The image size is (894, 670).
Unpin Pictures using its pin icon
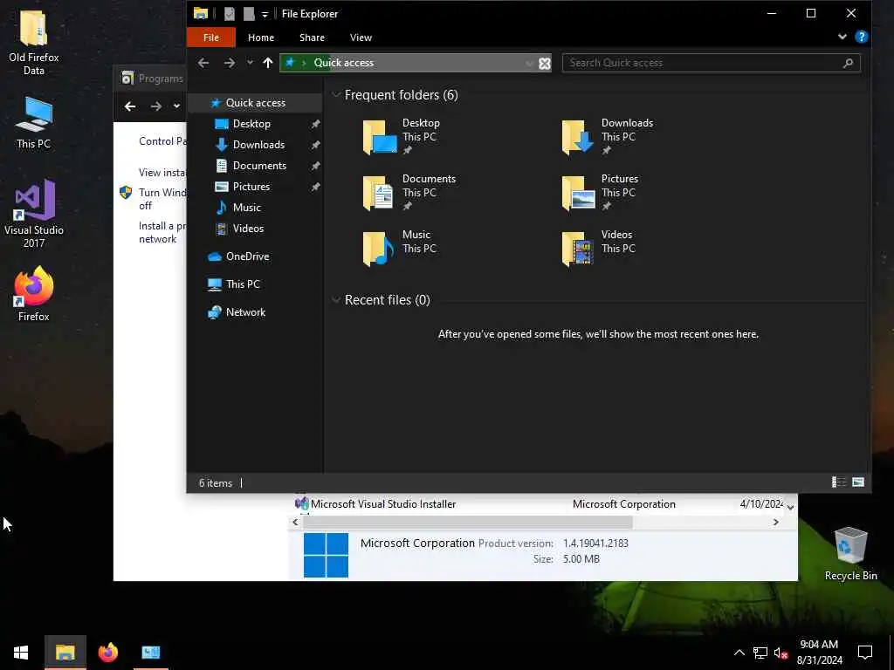[x=314, y=187]
